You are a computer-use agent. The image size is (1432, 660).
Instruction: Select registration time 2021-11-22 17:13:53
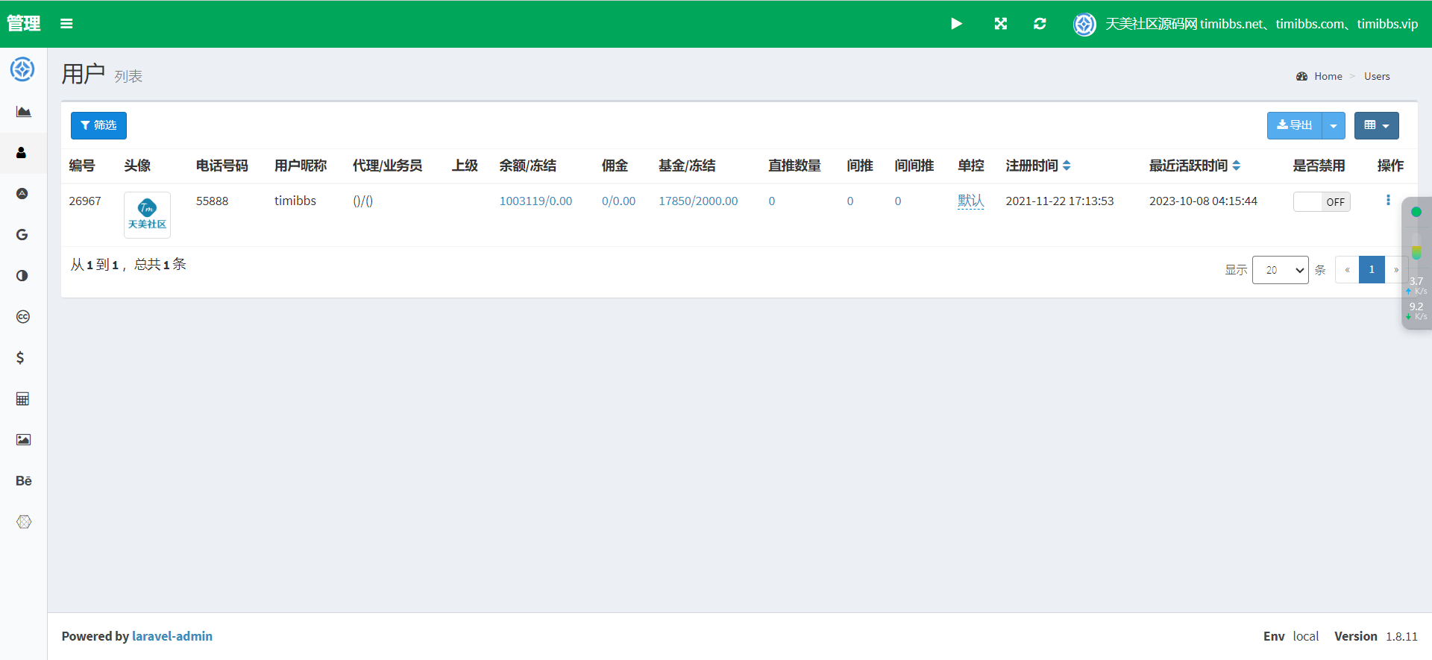click(x=1059, y=201)
